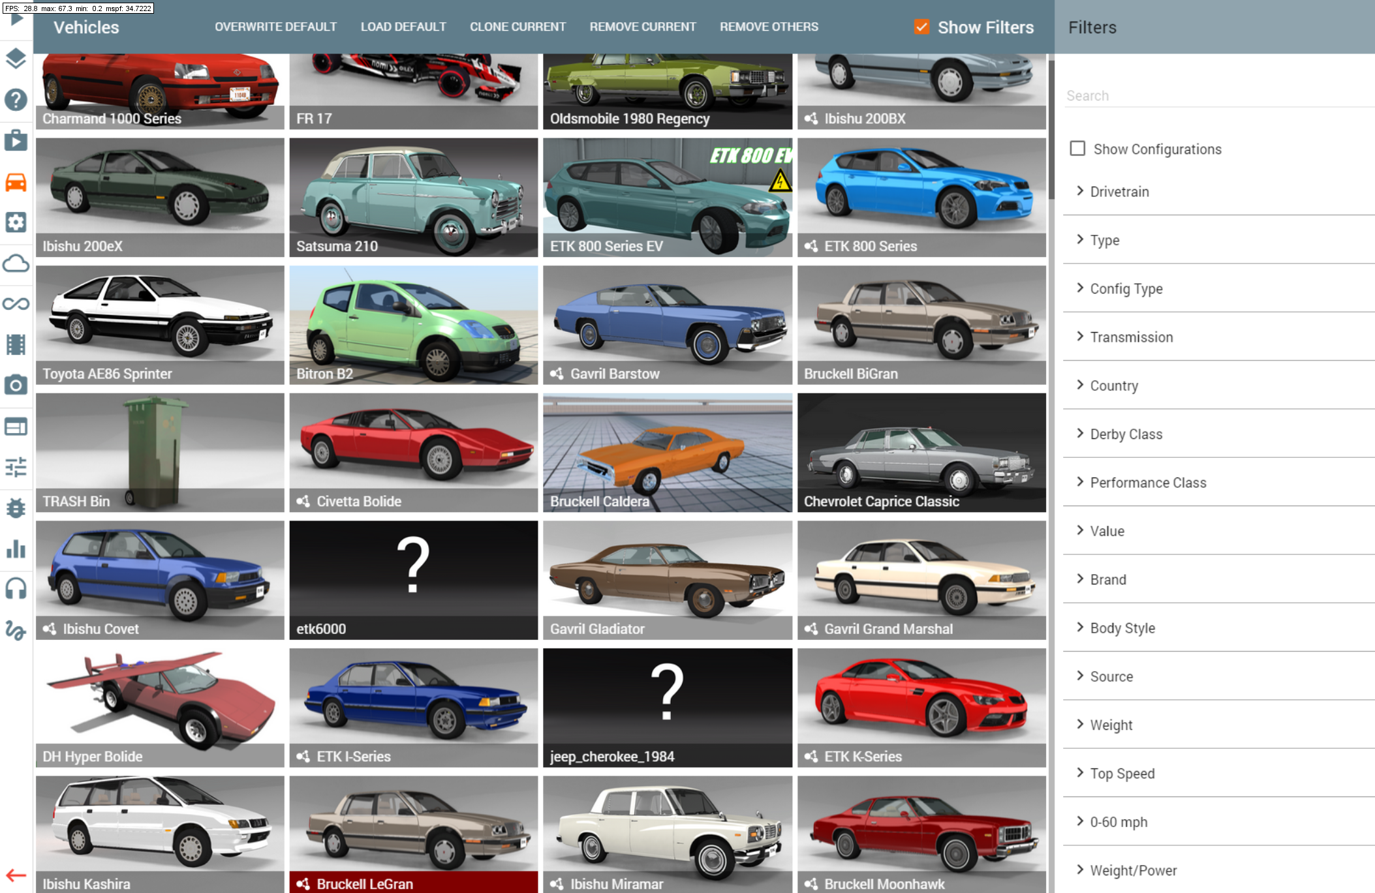The height and width of the screenshot is (893, 1375).
Task: Expand the Config Type filter
Action: 1218,288
